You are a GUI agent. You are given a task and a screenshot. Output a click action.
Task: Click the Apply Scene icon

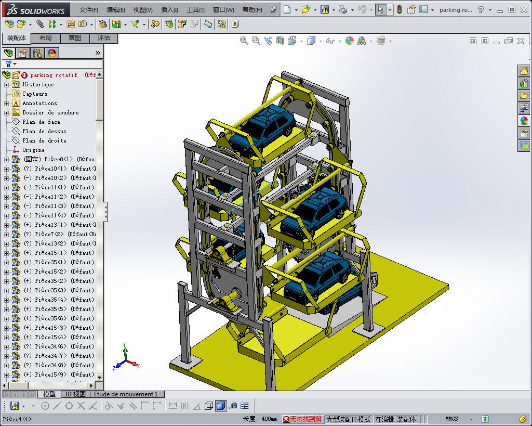[x=362, y=41]
